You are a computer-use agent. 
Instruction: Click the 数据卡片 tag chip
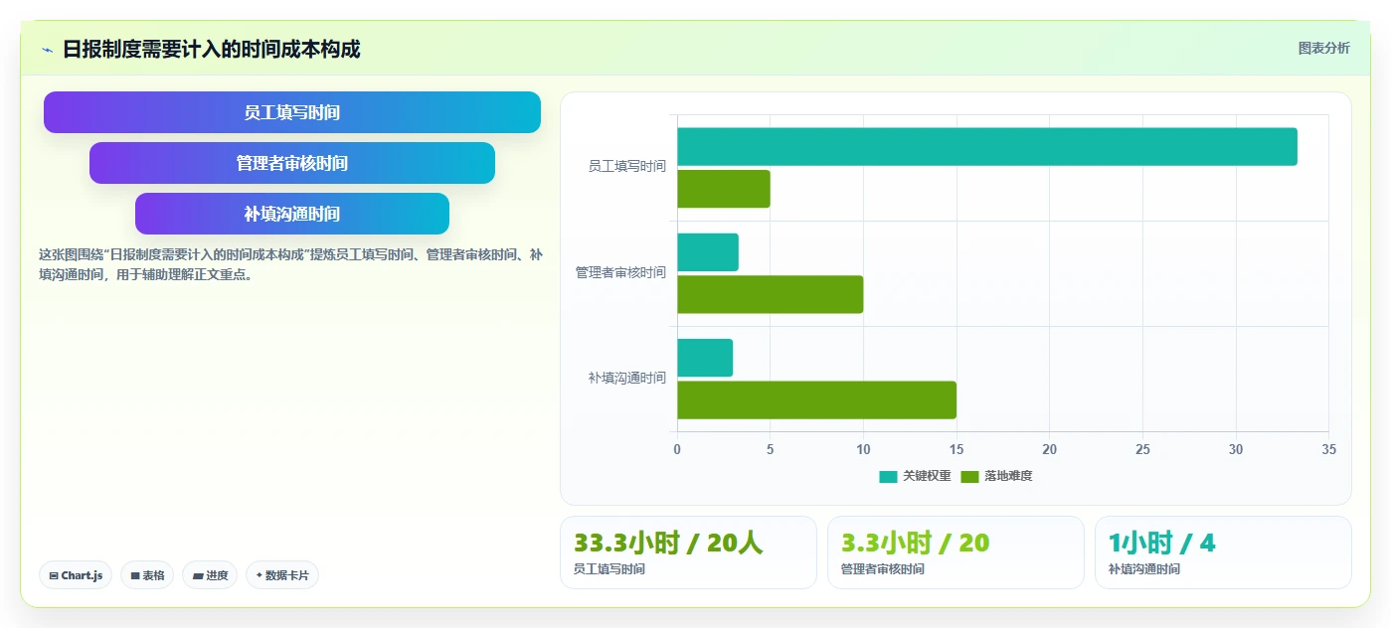click(x=282, y=575)
